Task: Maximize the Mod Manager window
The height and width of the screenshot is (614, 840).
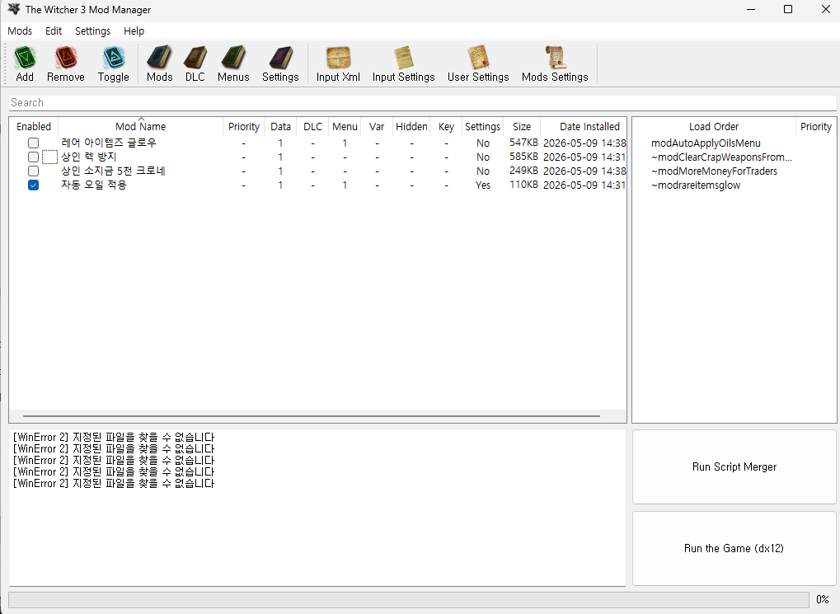Action: 787,9
